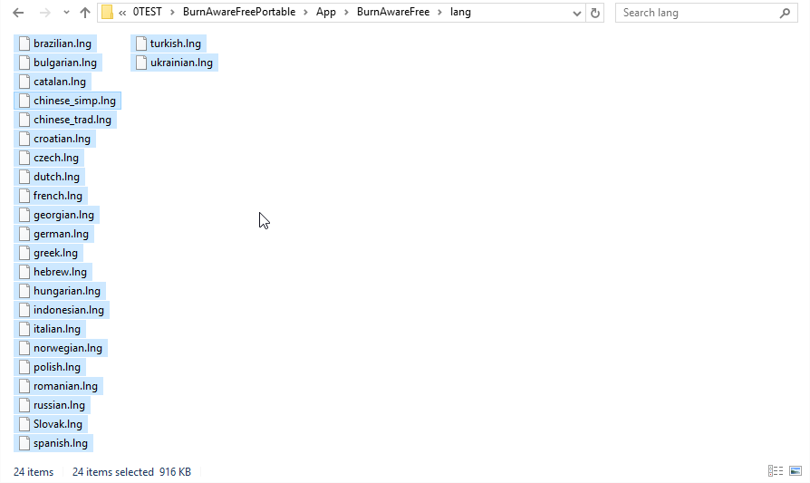This screenshot has height=483, width=810.
Task: Select file icon of bulgarian.lng
Action: [24, 63]
